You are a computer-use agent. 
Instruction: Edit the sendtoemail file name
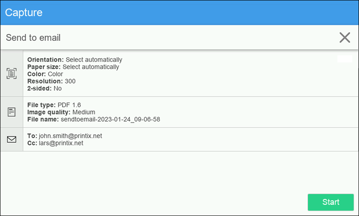(x=94, y=119)
